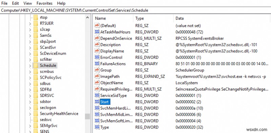Viewport: 271px width, 133px height.
Task: Select the sdbus key in tree
Action: point(45,84)
